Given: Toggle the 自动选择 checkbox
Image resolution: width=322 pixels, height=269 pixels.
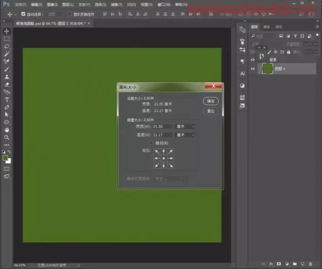Looking at the screenshot, I should pyautogui.click(x=23, y=14).
